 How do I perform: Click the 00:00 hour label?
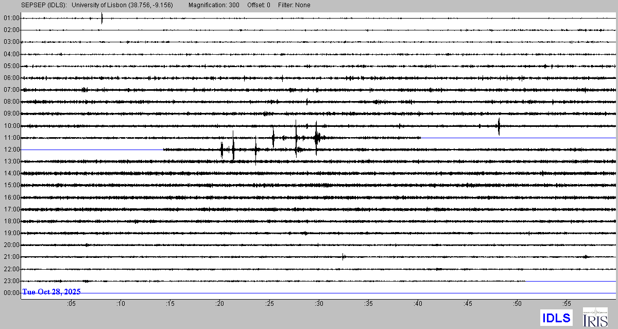point(11,293)
